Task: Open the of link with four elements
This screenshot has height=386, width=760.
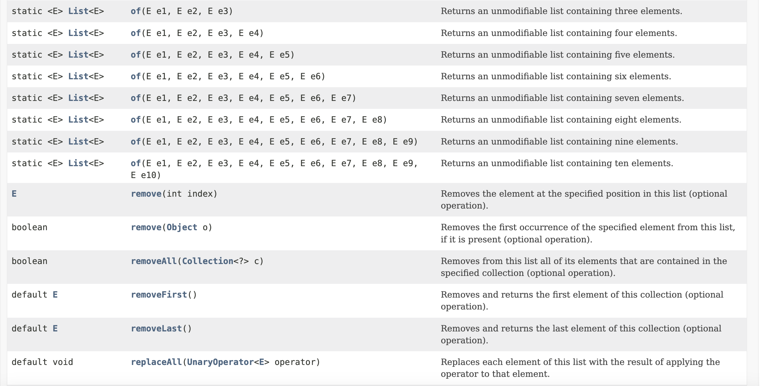Action: (x=136, y=33)
